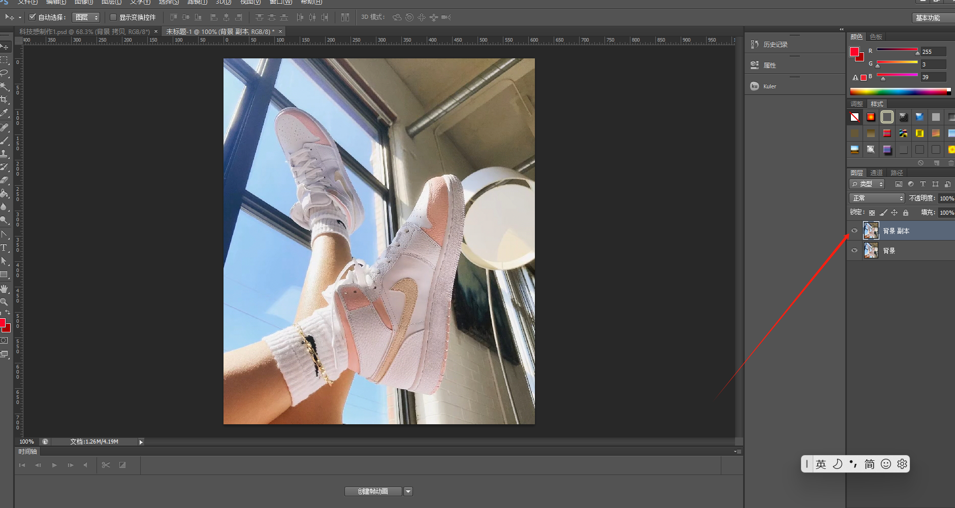
Task: Open the History panel icon
Action: click(754, 44)
